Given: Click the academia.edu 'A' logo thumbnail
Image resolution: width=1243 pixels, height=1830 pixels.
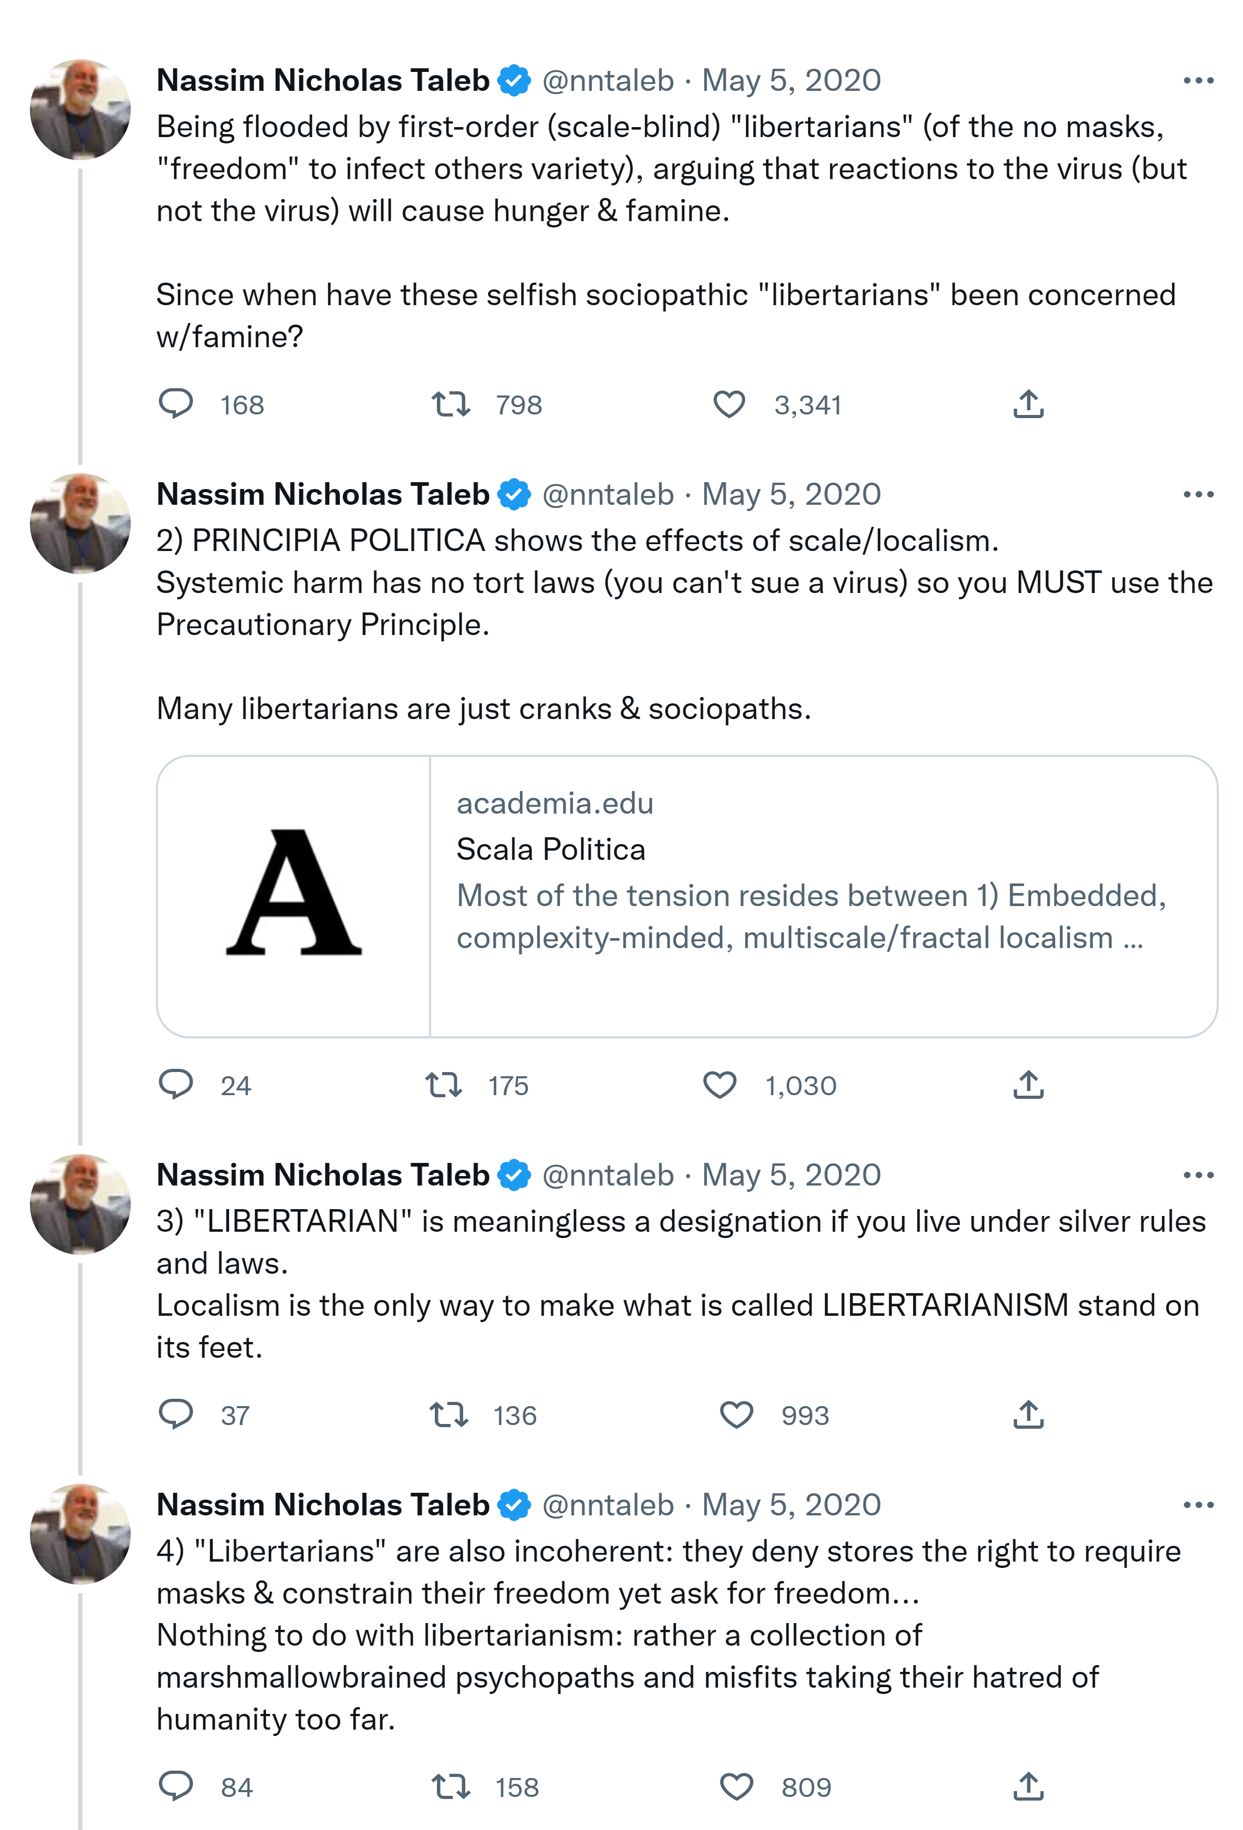Looking at the screenshot, I should click(294, 896).
